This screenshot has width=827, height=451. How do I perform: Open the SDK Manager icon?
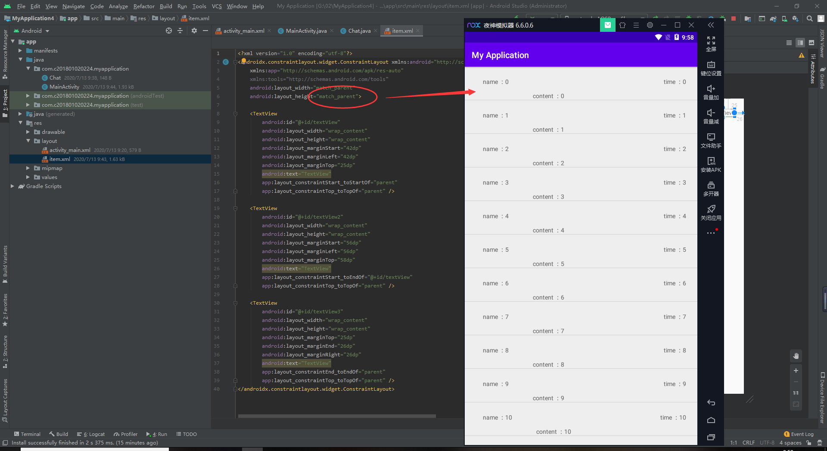[796, 19]
